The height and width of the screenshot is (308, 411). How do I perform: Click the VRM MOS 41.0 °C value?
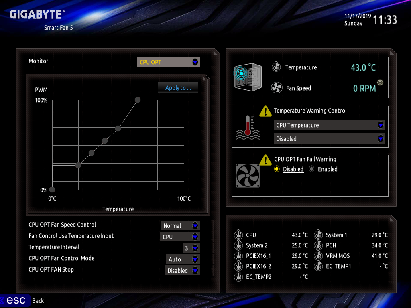[x=380, y=256]
